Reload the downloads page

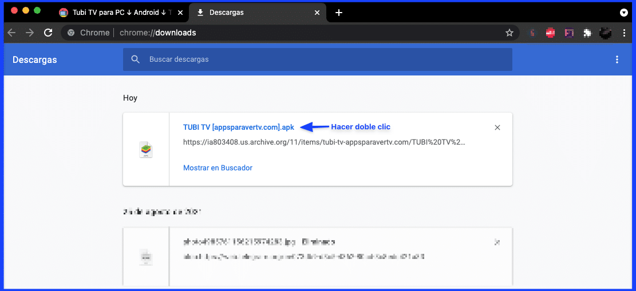(x=48, y=33)
